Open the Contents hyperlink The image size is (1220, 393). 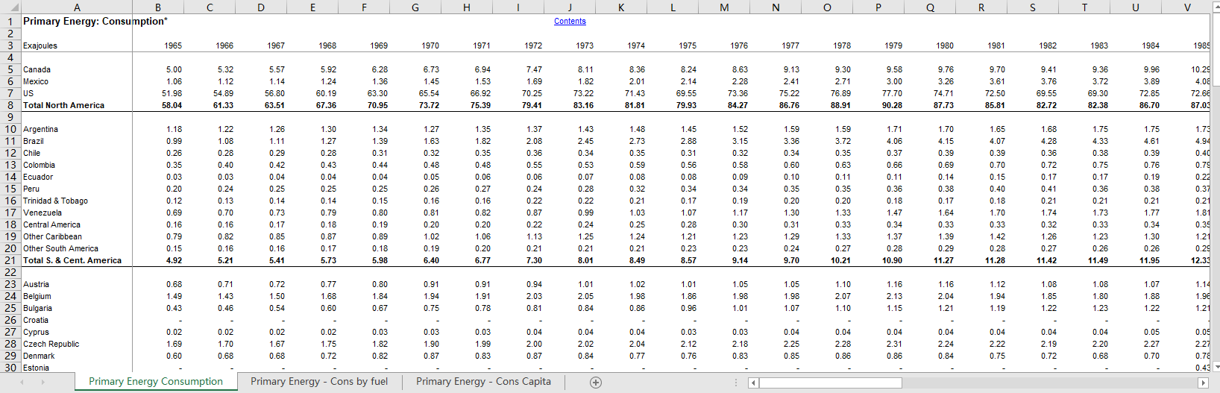tap(570, 21)
